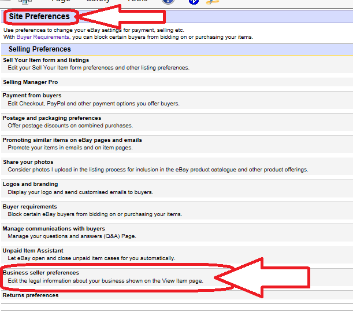Open Manage communications with buyers
353x311 pixels.
(x=53, y=229)
